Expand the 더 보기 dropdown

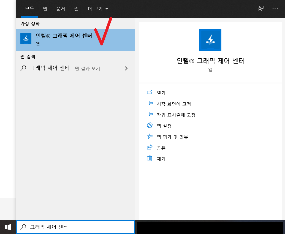coord(98,9)
